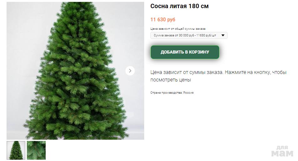Click 'Нажмите на кнопку' sentence in description
The height and width of the screenshot is (161, 298).
255,72
